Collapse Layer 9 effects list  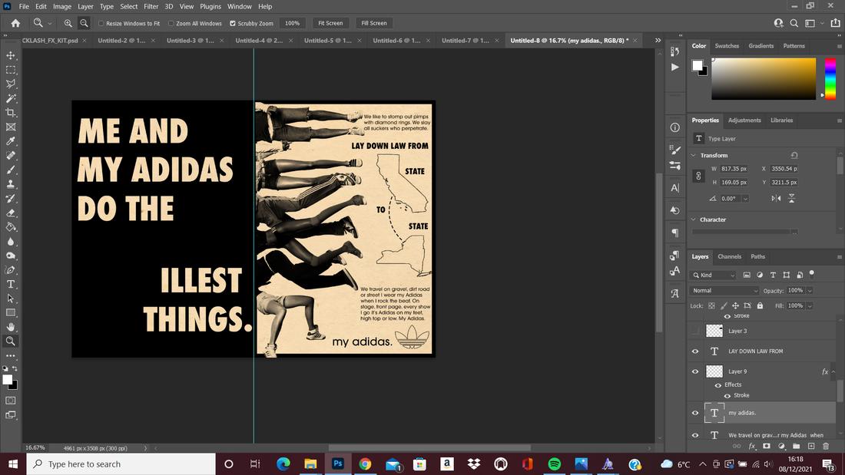833,371
